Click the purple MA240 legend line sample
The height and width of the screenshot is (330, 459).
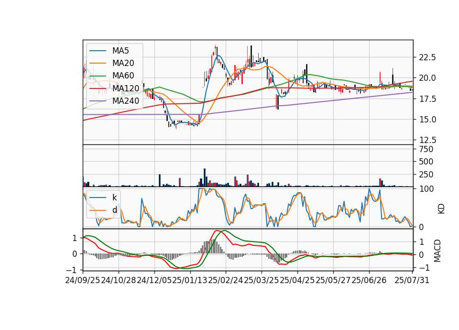(98, 101)
